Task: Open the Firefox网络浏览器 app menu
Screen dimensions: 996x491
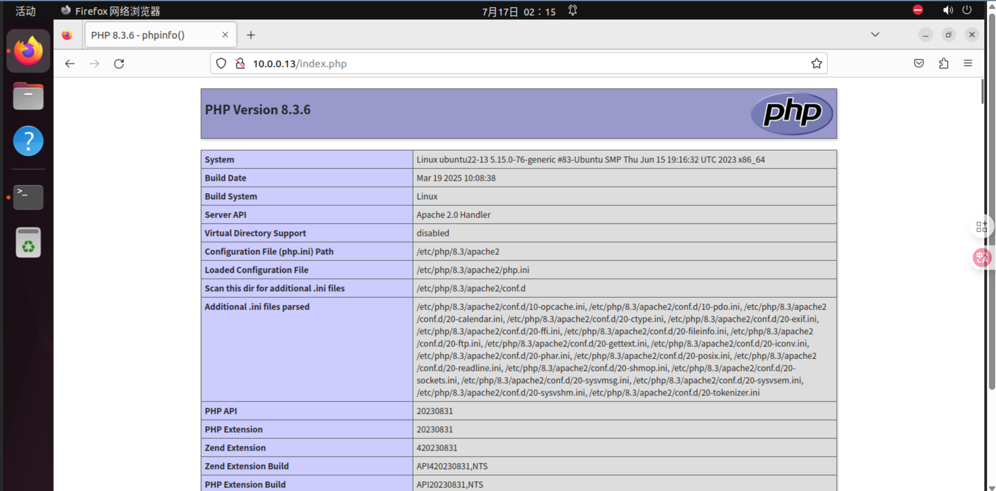Action: [111, 11]
